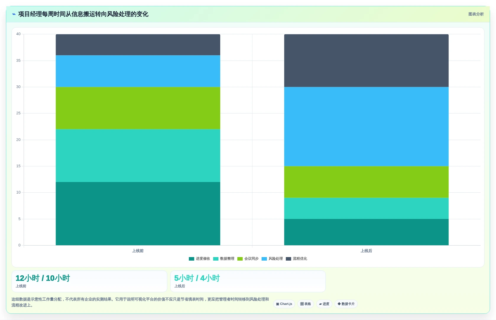Click the y-axis tick label 35

click(18, 61)
